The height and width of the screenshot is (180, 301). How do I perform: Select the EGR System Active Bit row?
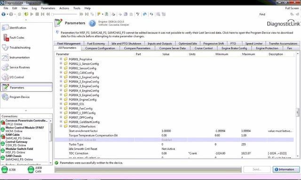pos(174,140)
